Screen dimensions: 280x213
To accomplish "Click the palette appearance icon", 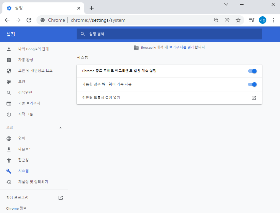I will (9, 82).
